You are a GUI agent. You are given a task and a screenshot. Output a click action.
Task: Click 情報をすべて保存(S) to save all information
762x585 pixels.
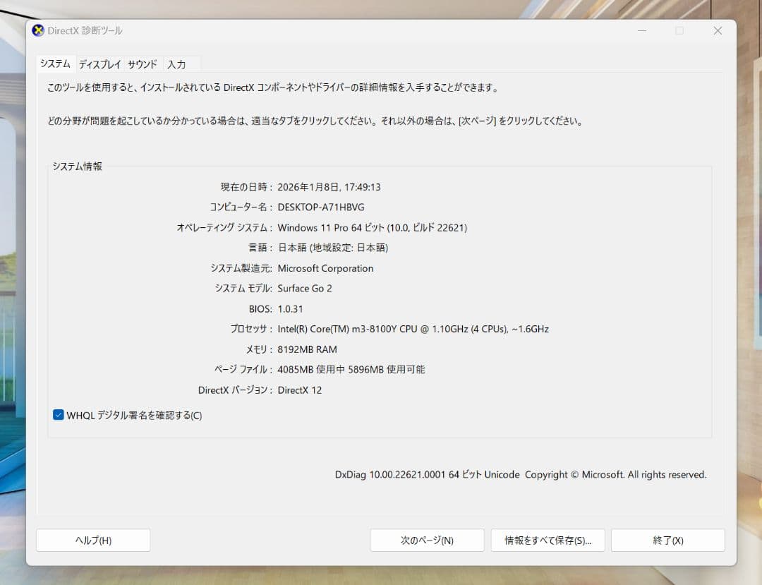tap(548, 540)
